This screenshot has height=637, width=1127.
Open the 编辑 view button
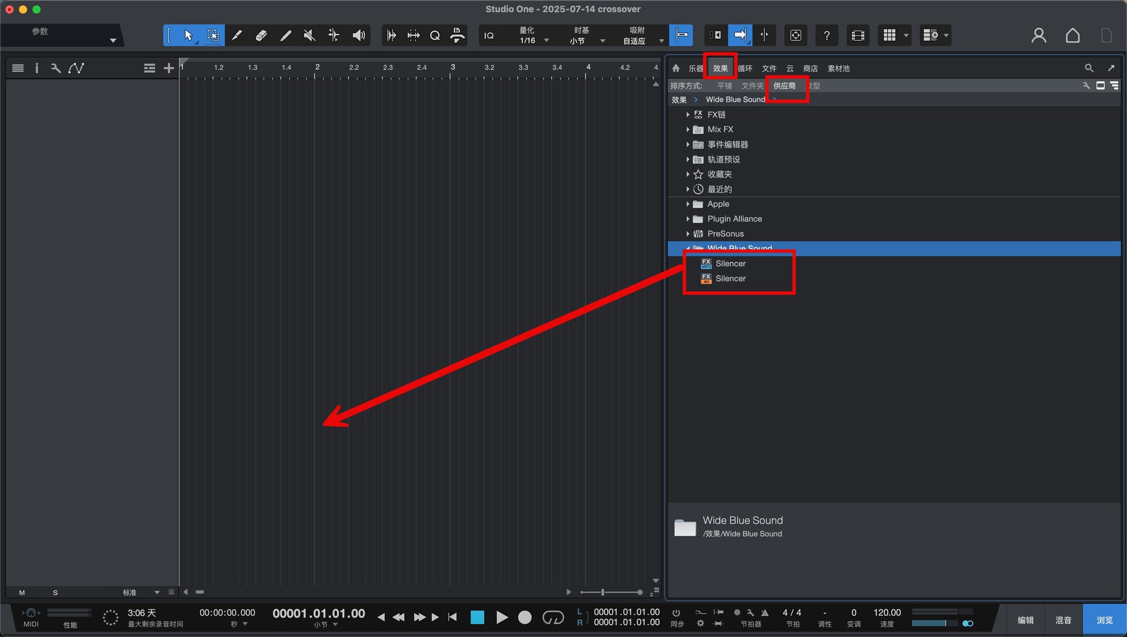(1025, 620)
